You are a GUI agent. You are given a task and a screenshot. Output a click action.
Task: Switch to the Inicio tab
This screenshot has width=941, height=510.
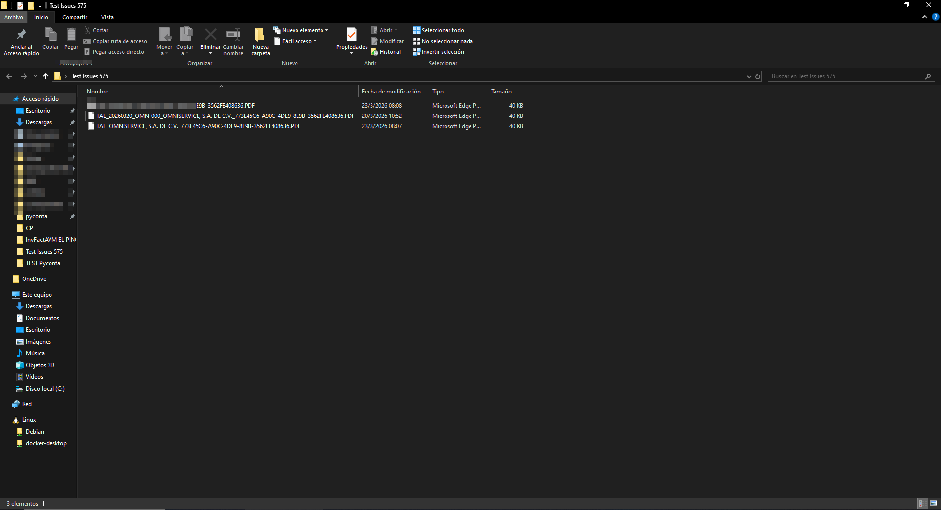[x=41, y=17]
